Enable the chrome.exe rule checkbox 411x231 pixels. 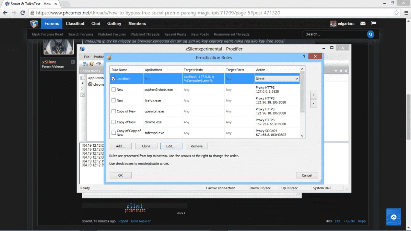[x=114, y=122]
